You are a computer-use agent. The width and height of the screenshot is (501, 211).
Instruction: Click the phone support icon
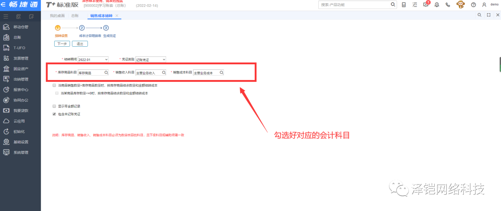[448, 5]
